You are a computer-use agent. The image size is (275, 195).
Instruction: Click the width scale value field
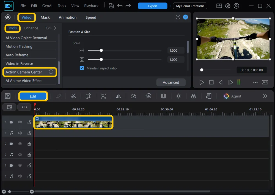tap(176, 51)
